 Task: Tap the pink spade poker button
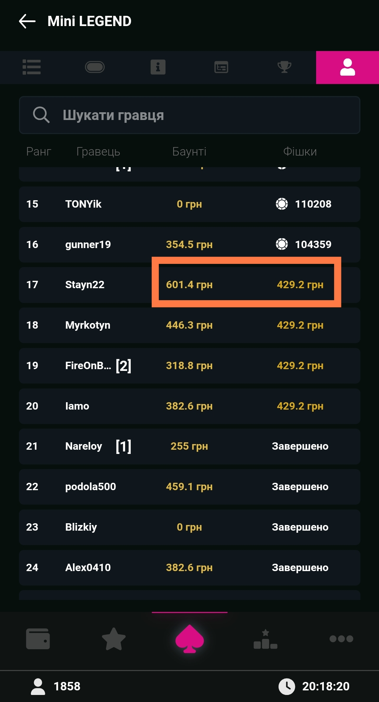point(190,639)
